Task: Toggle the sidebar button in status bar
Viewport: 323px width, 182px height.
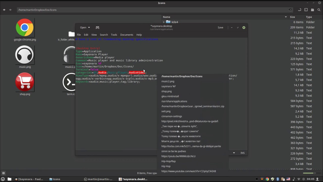Action: (4, 173)
